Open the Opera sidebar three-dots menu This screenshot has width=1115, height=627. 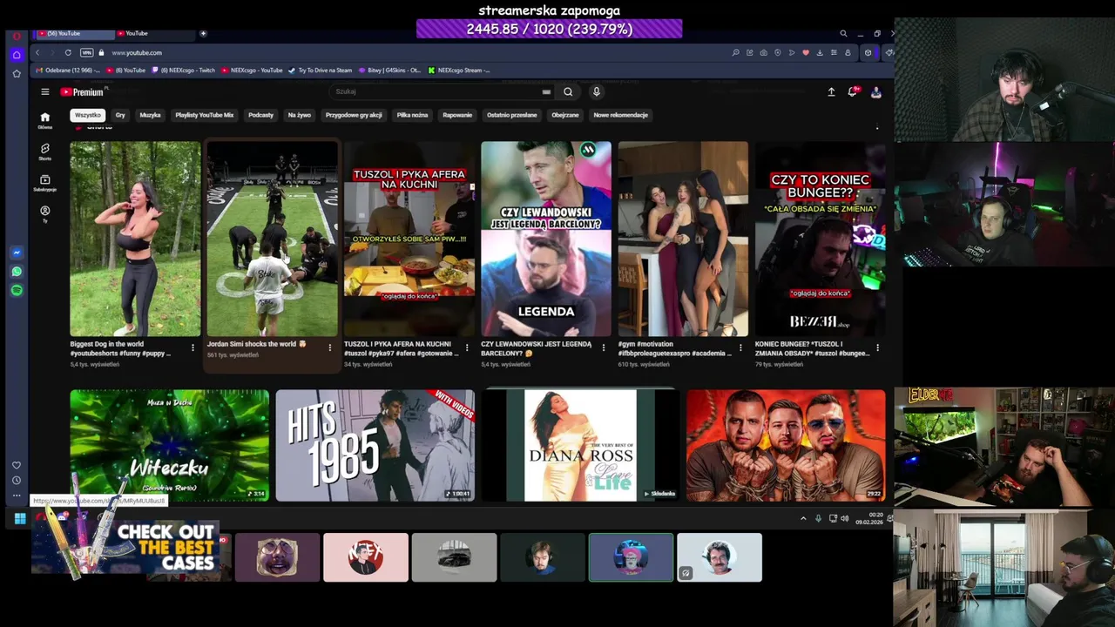point(17,496)
